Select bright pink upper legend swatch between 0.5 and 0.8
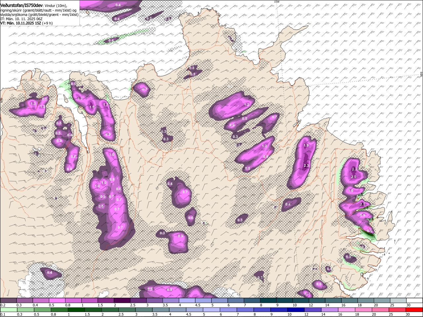This screenshot has height=317, width=423. [x=57, y=300]
